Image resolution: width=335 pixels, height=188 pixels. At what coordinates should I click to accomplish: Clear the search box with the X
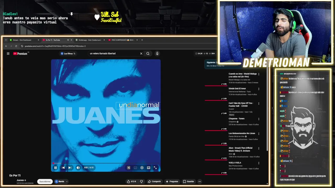(141, 54)
